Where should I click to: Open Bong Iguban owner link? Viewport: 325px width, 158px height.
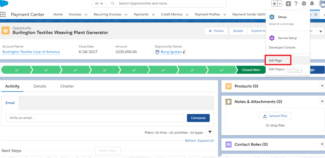(x=171, y=52)
